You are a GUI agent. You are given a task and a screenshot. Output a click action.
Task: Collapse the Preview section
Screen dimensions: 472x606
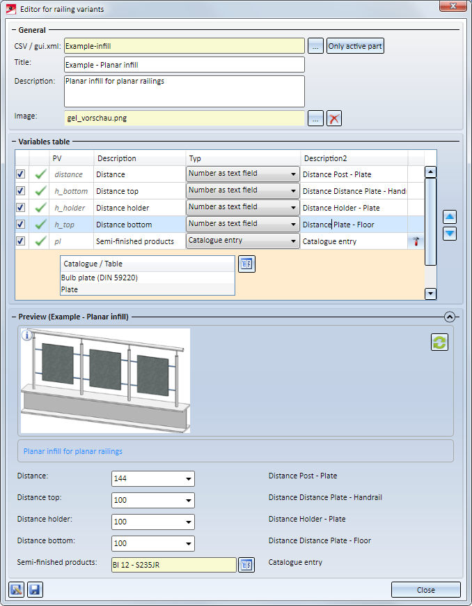pos(449,316)
